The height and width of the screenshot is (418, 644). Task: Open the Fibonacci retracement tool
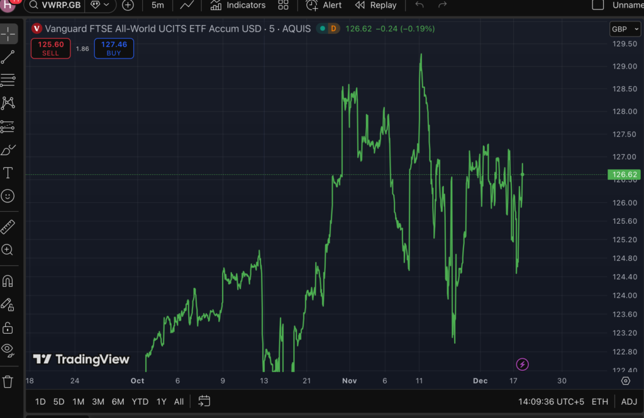coord(8,80)
